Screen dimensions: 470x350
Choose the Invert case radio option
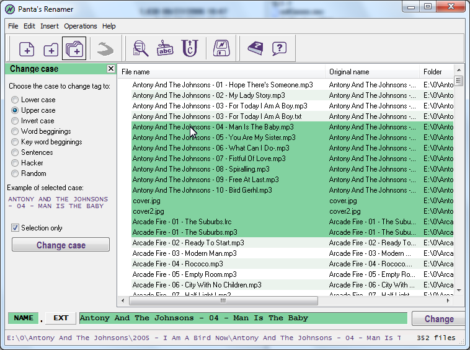(x=15, y=121)
